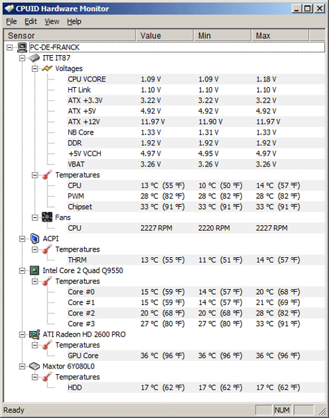329x418 pixels.
Task: Open the Help menu
Action: tap(74, 22)
